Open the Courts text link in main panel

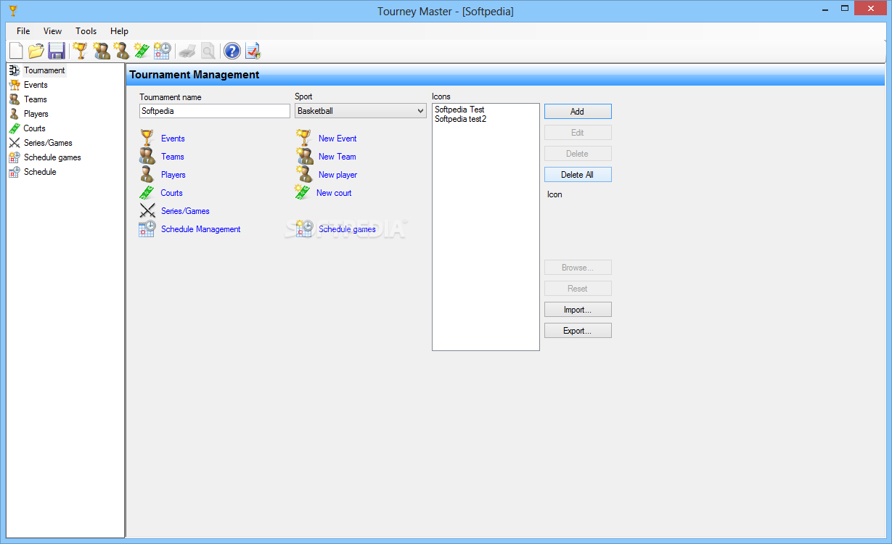172,193
